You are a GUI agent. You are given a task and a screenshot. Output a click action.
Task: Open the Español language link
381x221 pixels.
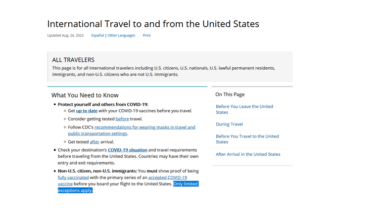(97, 36)
